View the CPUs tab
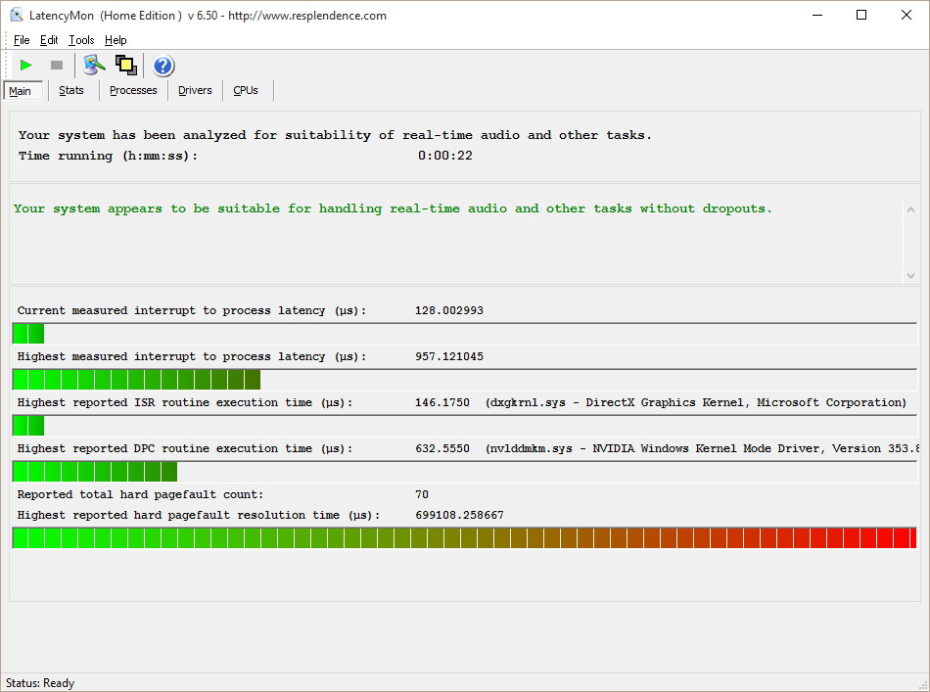This screenshot has height=692, width=930. coord(246,90)
